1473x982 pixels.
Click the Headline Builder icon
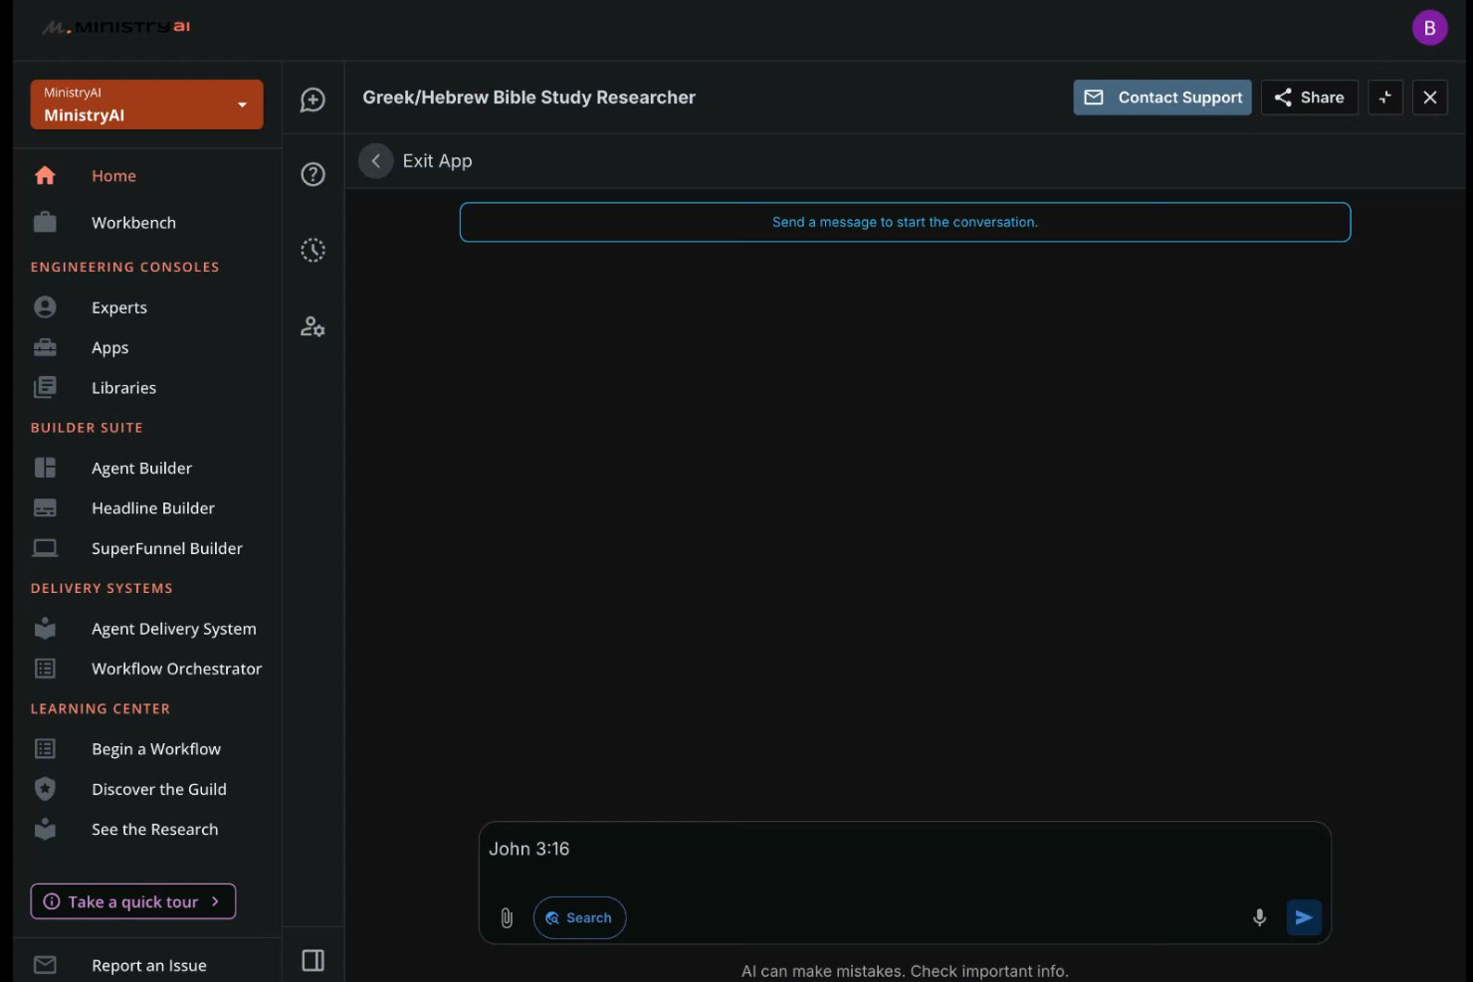45,507
